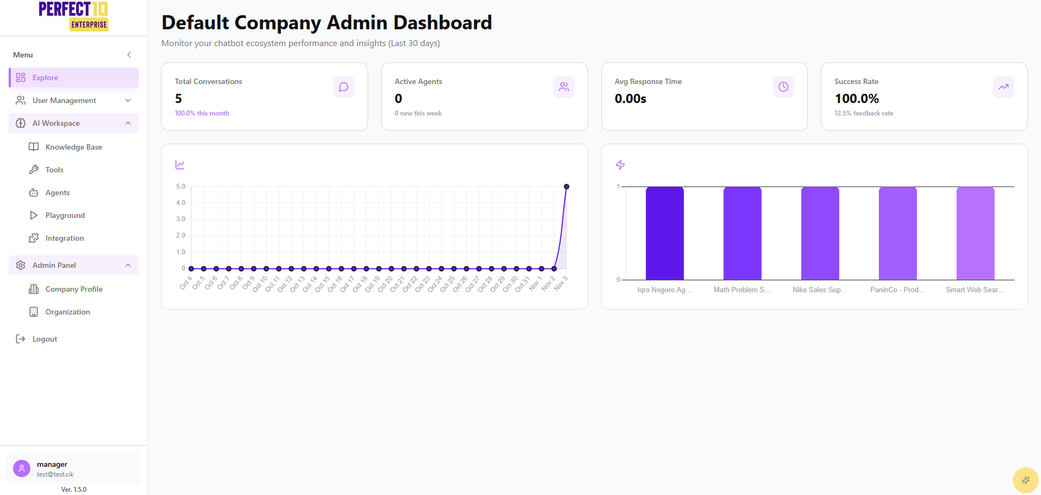Click the Integration puzzle icon
Viewport: 1041px width, 495px height.
[34, 238]
